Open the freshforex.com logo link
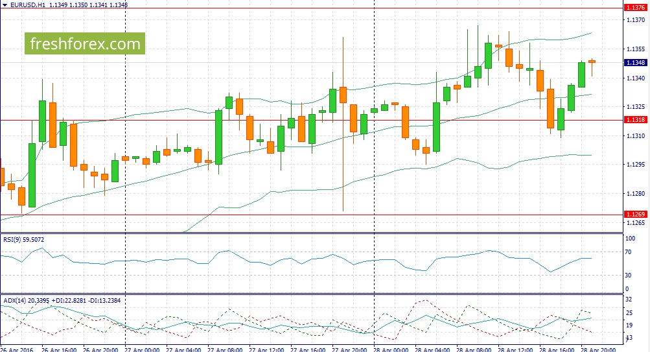650x352 pixels. 85,44
